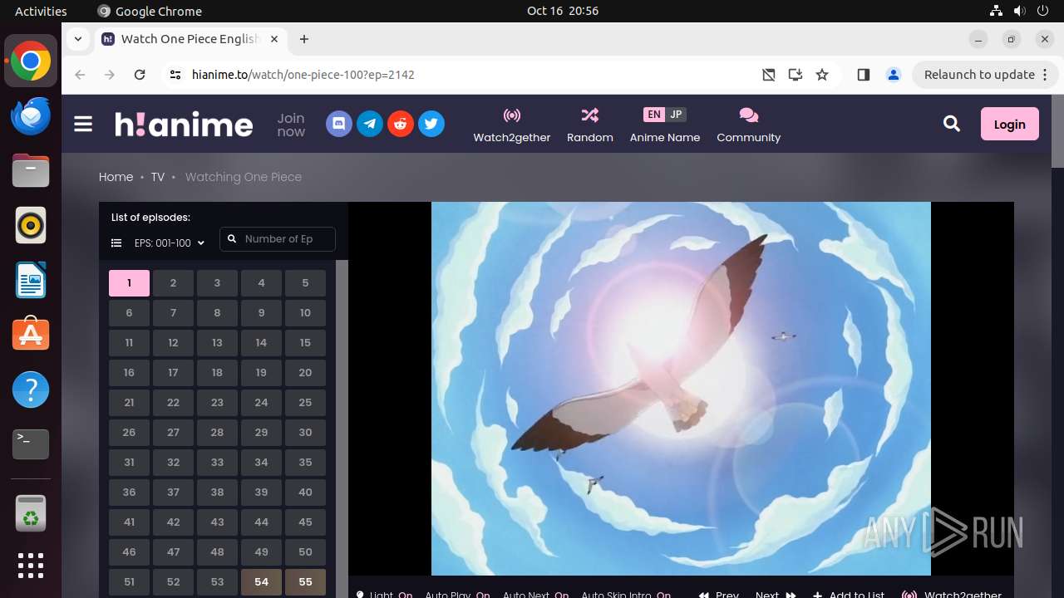Open the clock Oct 16 20:56 menu
This screenshot has height=598, width=1064.
coord(563,11)
